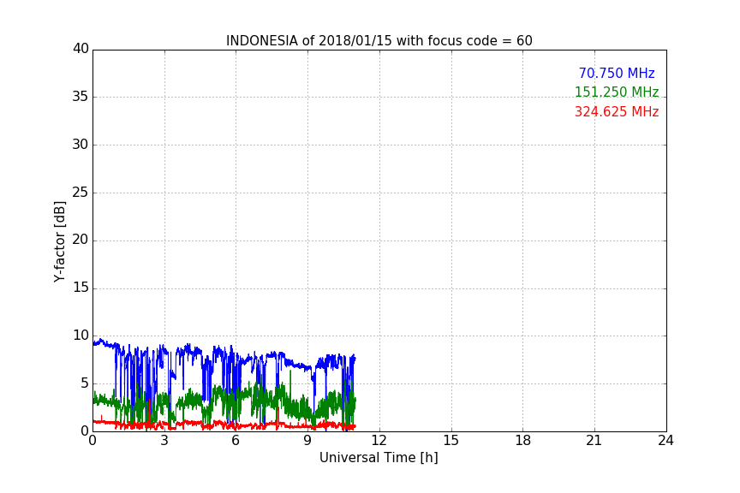Viewport: 740px width, 493px height.
Task: Click the y-axis tick label 10
Action: (81, 336)
